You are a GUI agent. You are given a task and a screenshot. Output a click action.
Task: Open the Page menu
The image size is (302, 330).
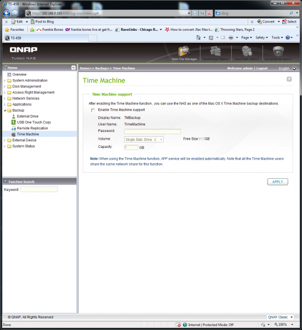pos(247,37)
